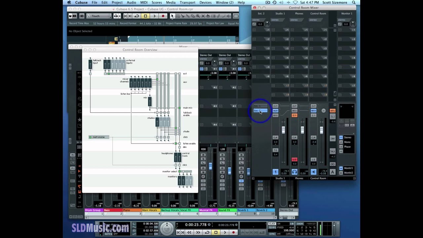Select the Draw pencil tool
423x238 pixels.
click(x=218, y=16)
